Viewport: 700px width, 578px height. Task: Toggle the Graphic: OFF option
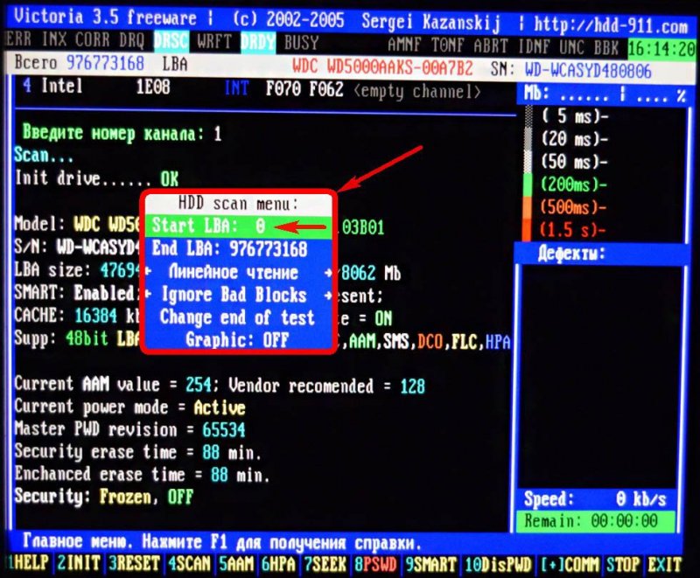(239, 340)
